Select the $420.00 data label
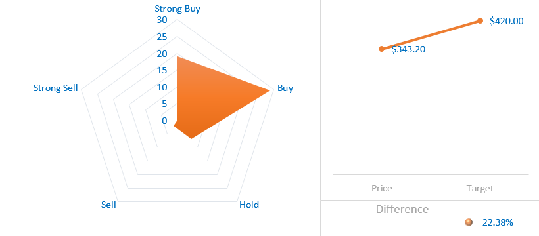The width and height of the screenshot is (539, 236). (507, 21)
